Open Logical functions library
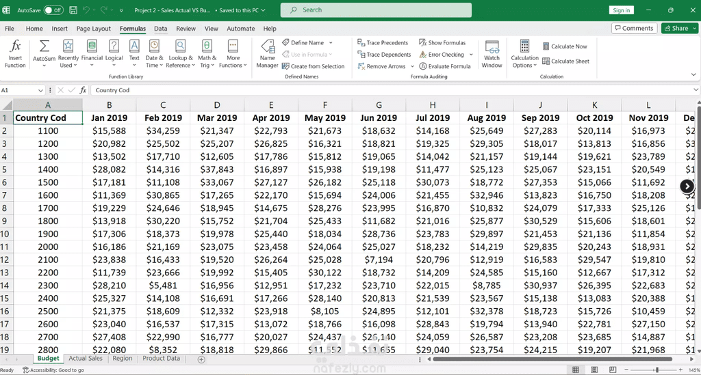This screenshot has width=701, height=375. 114,53
